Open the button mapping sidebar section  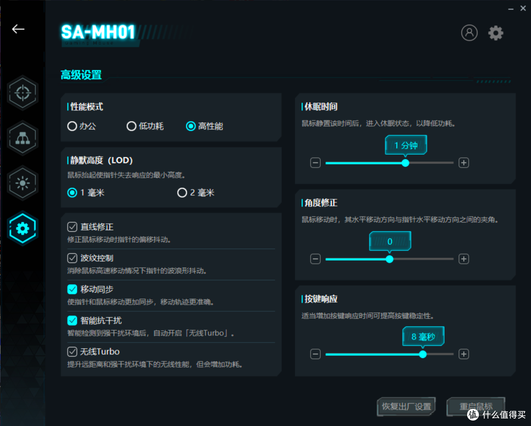click(23, 138)
